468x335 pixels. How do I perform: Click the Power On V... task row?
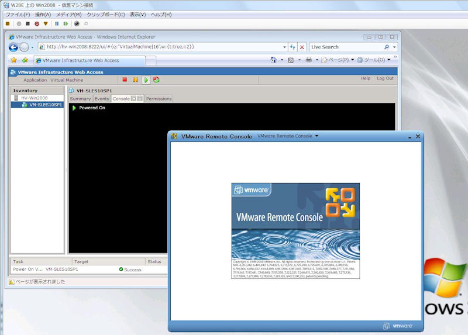coord(89,270)
